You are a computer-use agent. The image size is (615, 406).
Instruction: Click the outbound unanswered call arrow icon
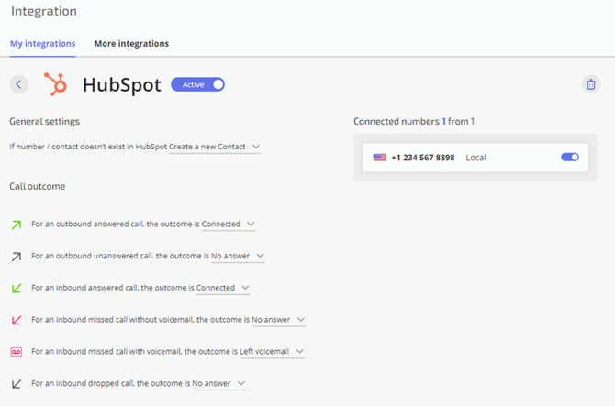17,257
